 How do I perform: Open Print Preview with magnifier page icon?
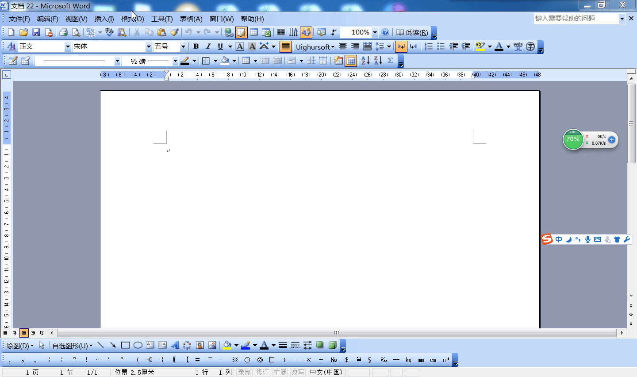76,32
